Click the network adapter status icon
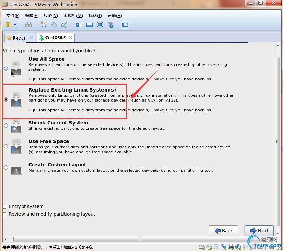The image size is (283, 251). [x=224, y=247]
